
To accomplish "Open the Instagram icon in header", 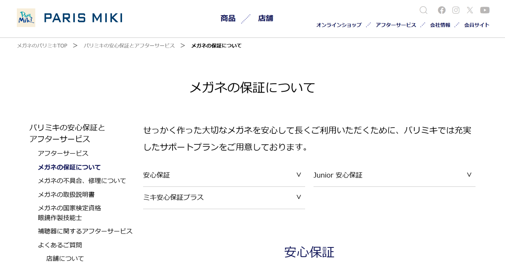I will tap(456, 10).
